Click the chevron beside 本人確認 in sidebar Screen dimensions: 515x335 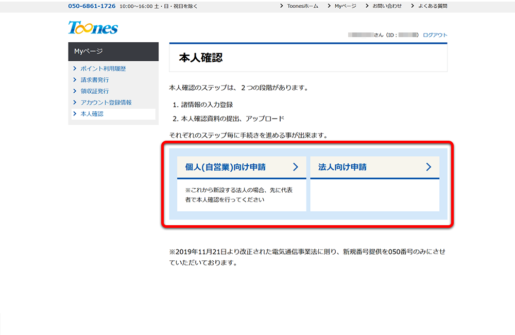click(75, 114)
